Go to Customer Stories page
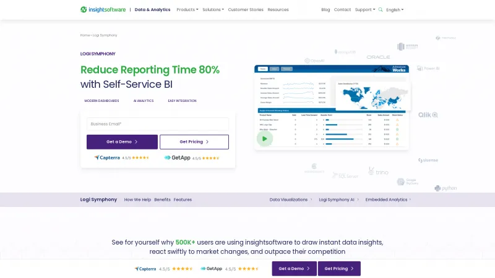The height and width of the screenshot is (278, 495). coord(246,10)
